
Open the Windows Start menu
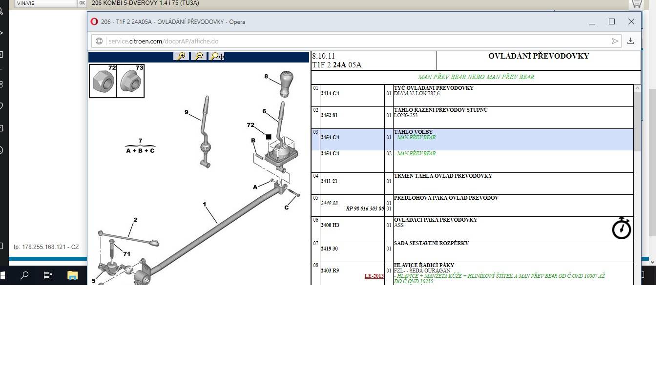[x=2, y=275]
